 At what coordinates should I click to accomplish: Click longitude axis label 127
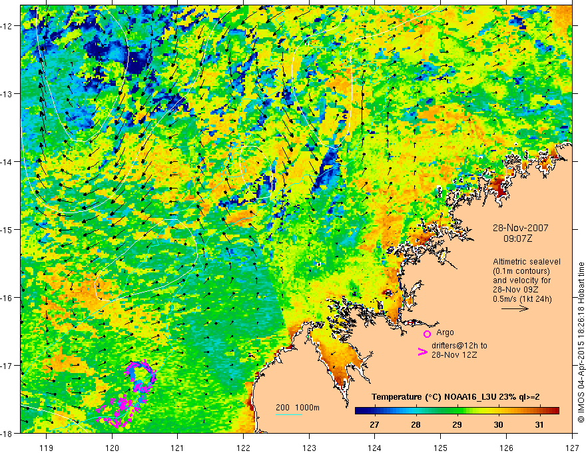(572, 448)
